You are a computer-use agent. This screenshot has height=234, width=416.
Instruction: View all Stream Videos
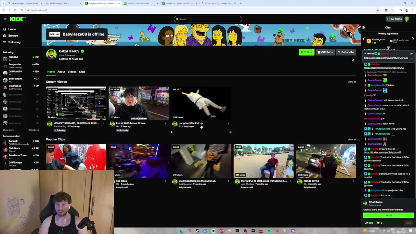point(352,82)
